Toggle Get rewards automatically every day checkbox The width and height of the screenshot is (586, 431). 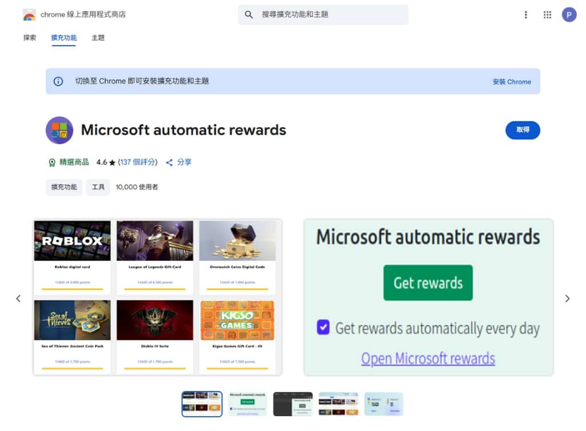pyautogui.click(x=323, y=328)
